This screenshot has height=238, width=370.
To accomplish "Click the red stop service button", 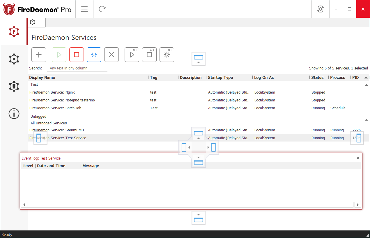I will pyautogui.click(x=77, y=55).
